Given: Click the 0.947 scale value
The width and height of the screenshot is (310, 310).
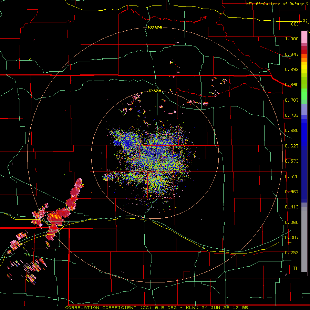Looking at the screenshot, I should click(x=292, y=54).
